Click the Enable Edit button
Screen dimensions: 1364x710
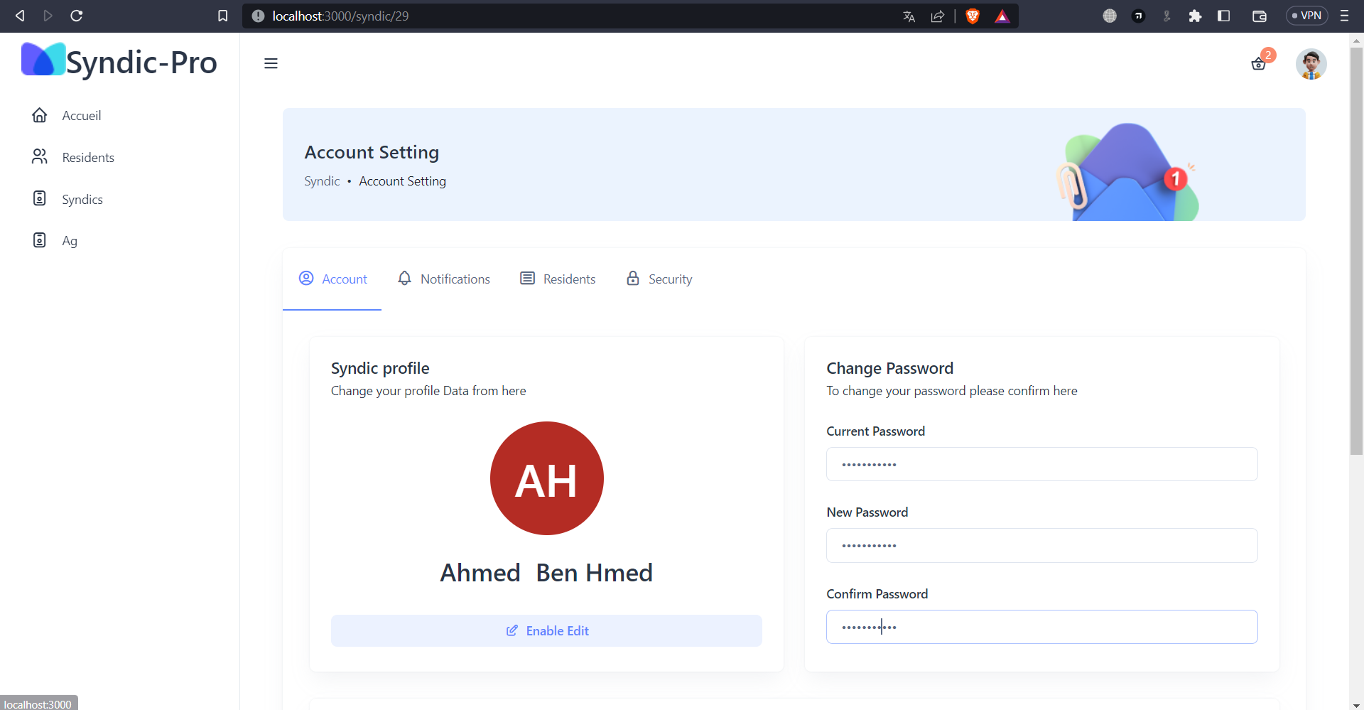pyautogui.click(x=546, y=630)
